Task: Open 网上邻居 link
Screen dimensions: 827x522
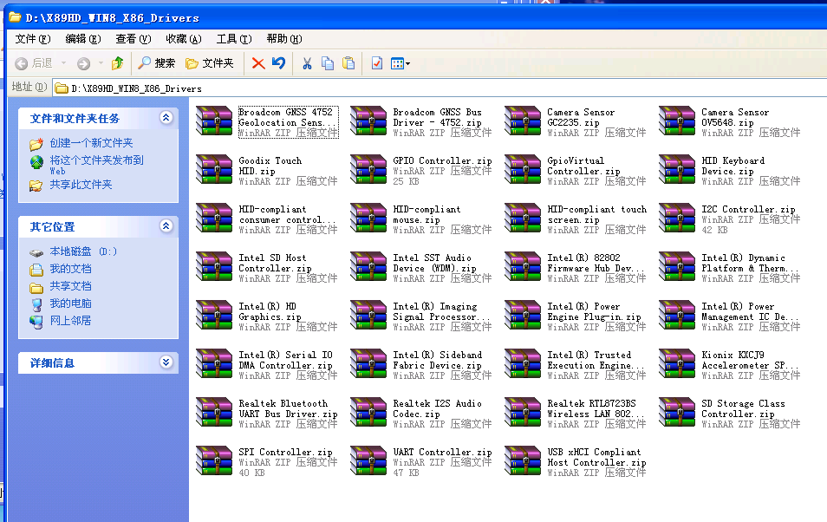Action: tap(70, 321)
